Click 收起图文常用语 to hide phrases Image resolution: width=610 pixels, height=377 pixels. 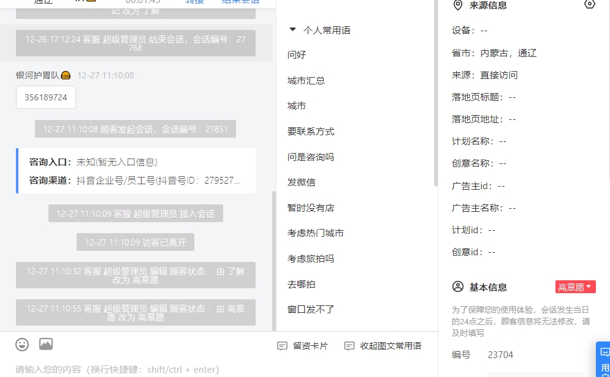[383, 346]
